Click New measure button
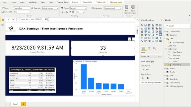191x107 pixels. pos(127,9)
